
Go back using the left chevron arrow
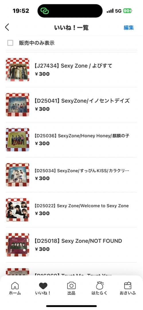point(7,27)
